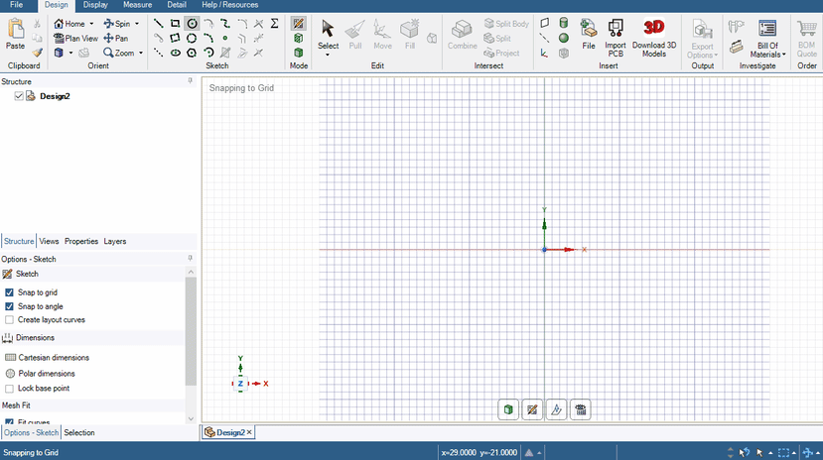The image size is (823, 460).
Task: Insert a plane from Insert group
Action: (x=544, y=23)
